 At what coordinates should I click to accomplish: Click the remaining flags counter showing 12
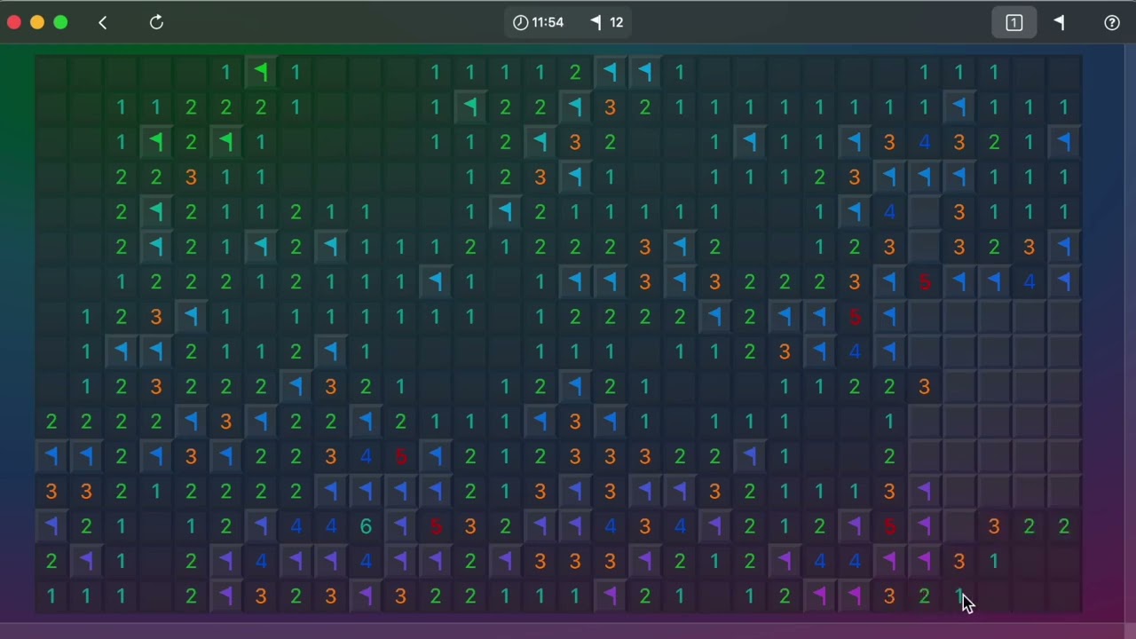click(x=605, y=22)
